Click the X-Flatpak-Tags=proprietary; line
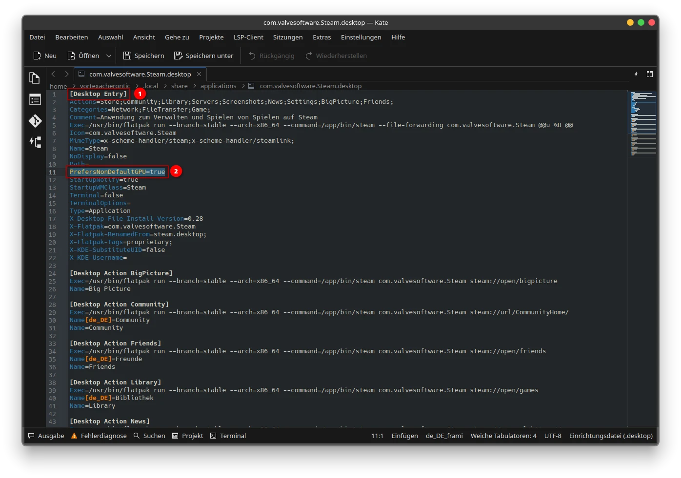Image resolution: width=681 pixels, height=478 pixels. coord(121,242)
